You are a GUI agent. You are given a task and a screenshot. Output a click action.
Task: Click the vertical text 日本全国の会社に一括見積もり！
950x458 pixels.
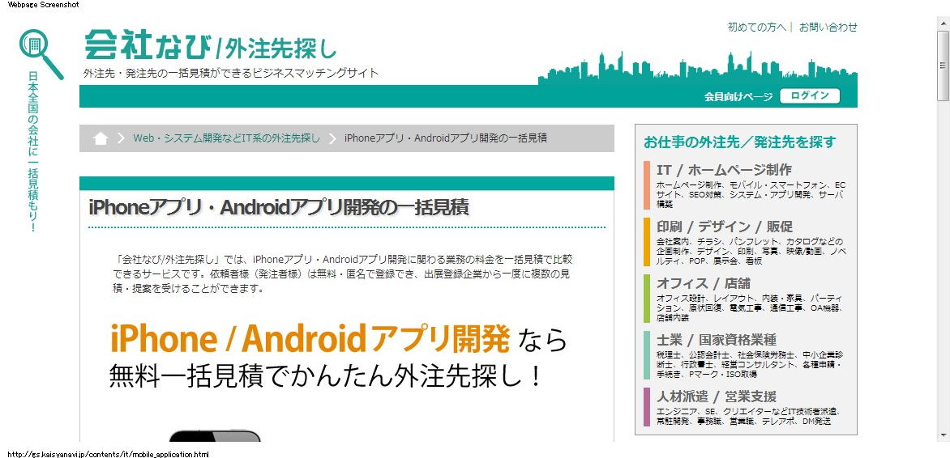point(33,152)
